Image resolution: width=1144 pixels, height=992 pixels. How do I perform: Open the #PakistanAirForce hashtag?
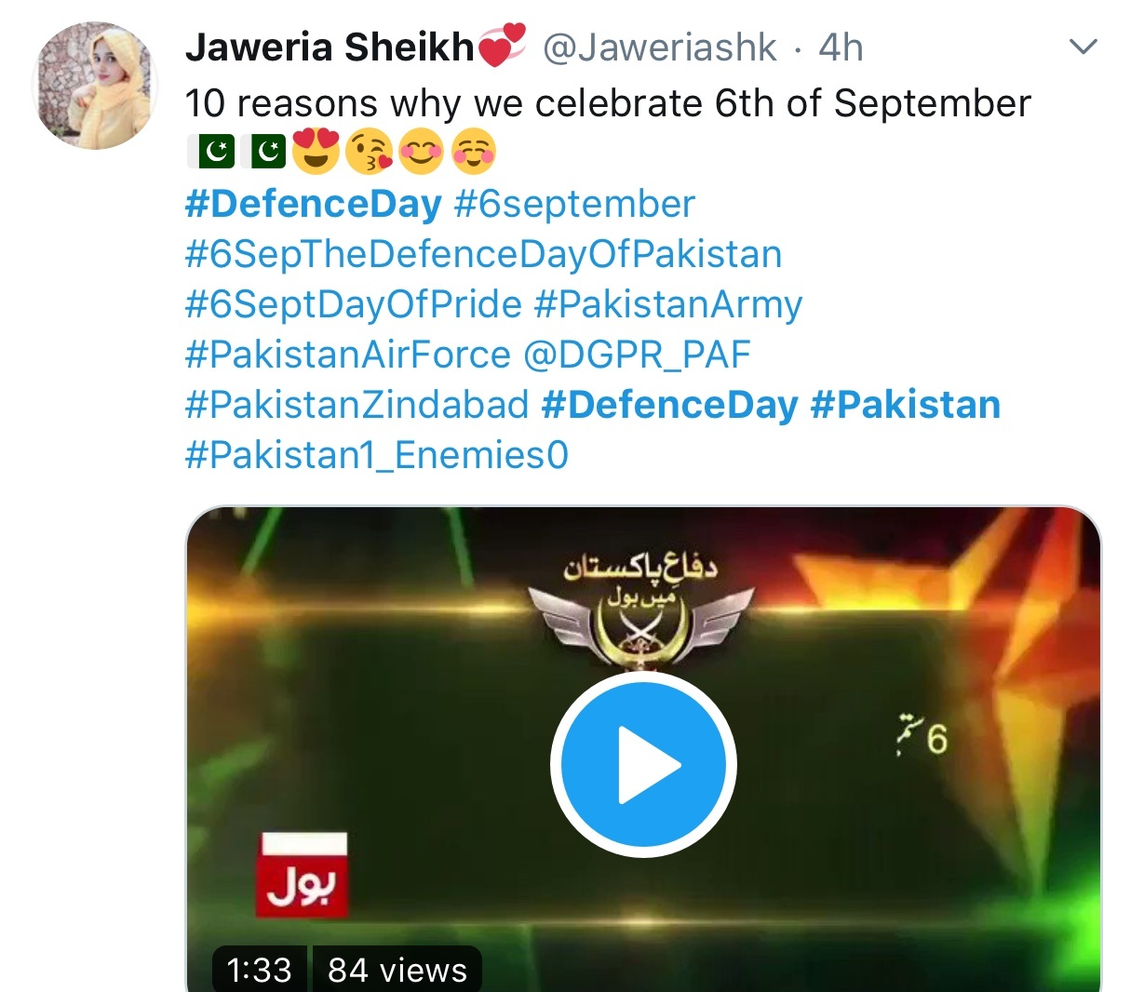348,355
